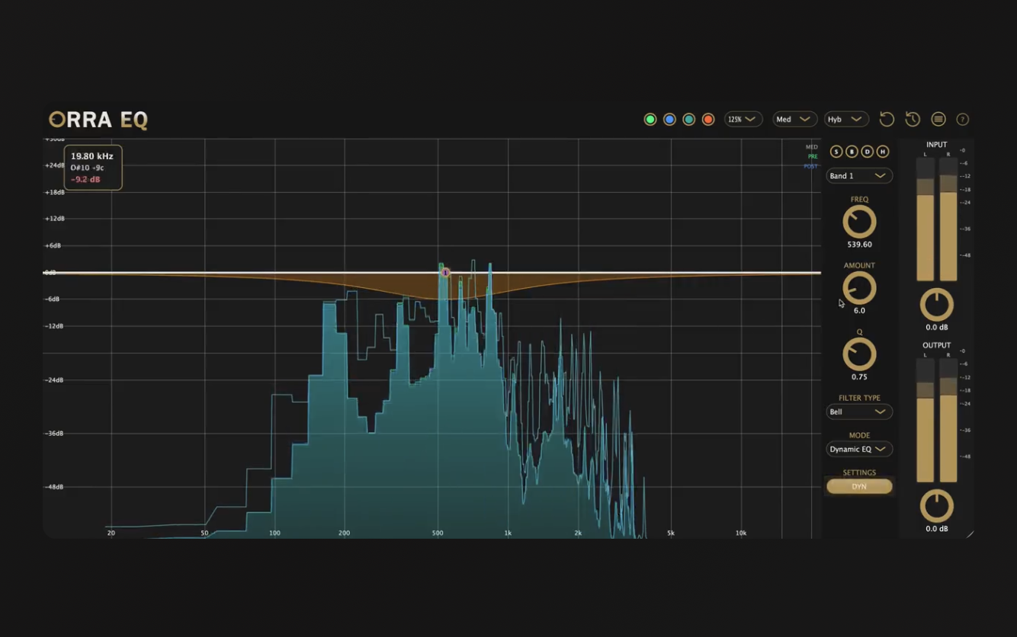
Task: Click the round B button above Band 1
Action: [852, 152]
